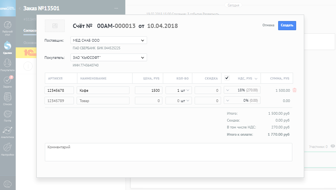Click the Итого к оплате amount 1 770.00 руб
Screen dimensions: 336x190
tap(279, 135)
